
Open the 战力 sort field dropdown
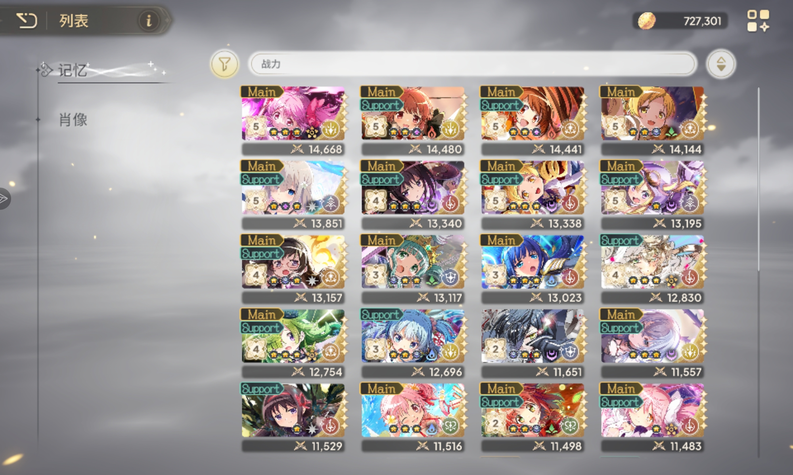[472, 64]
